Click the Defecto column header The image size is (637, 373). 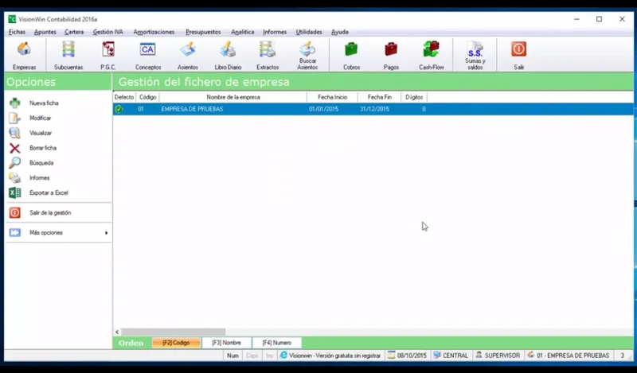tap(124, 97)
